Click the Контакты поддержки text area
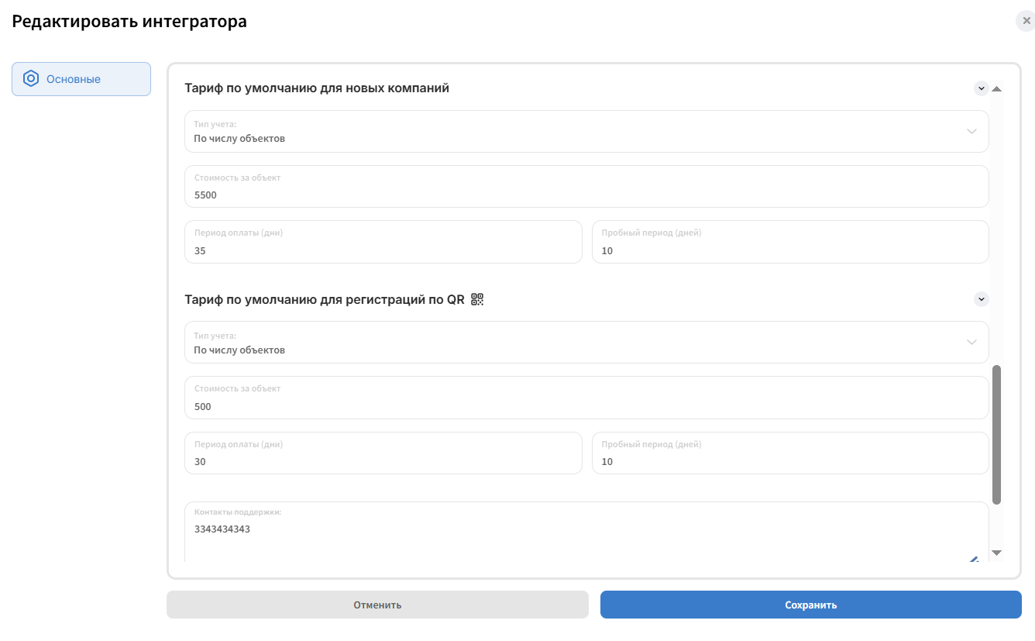This screenshot has height=641, width=1035. coord(586,532)
